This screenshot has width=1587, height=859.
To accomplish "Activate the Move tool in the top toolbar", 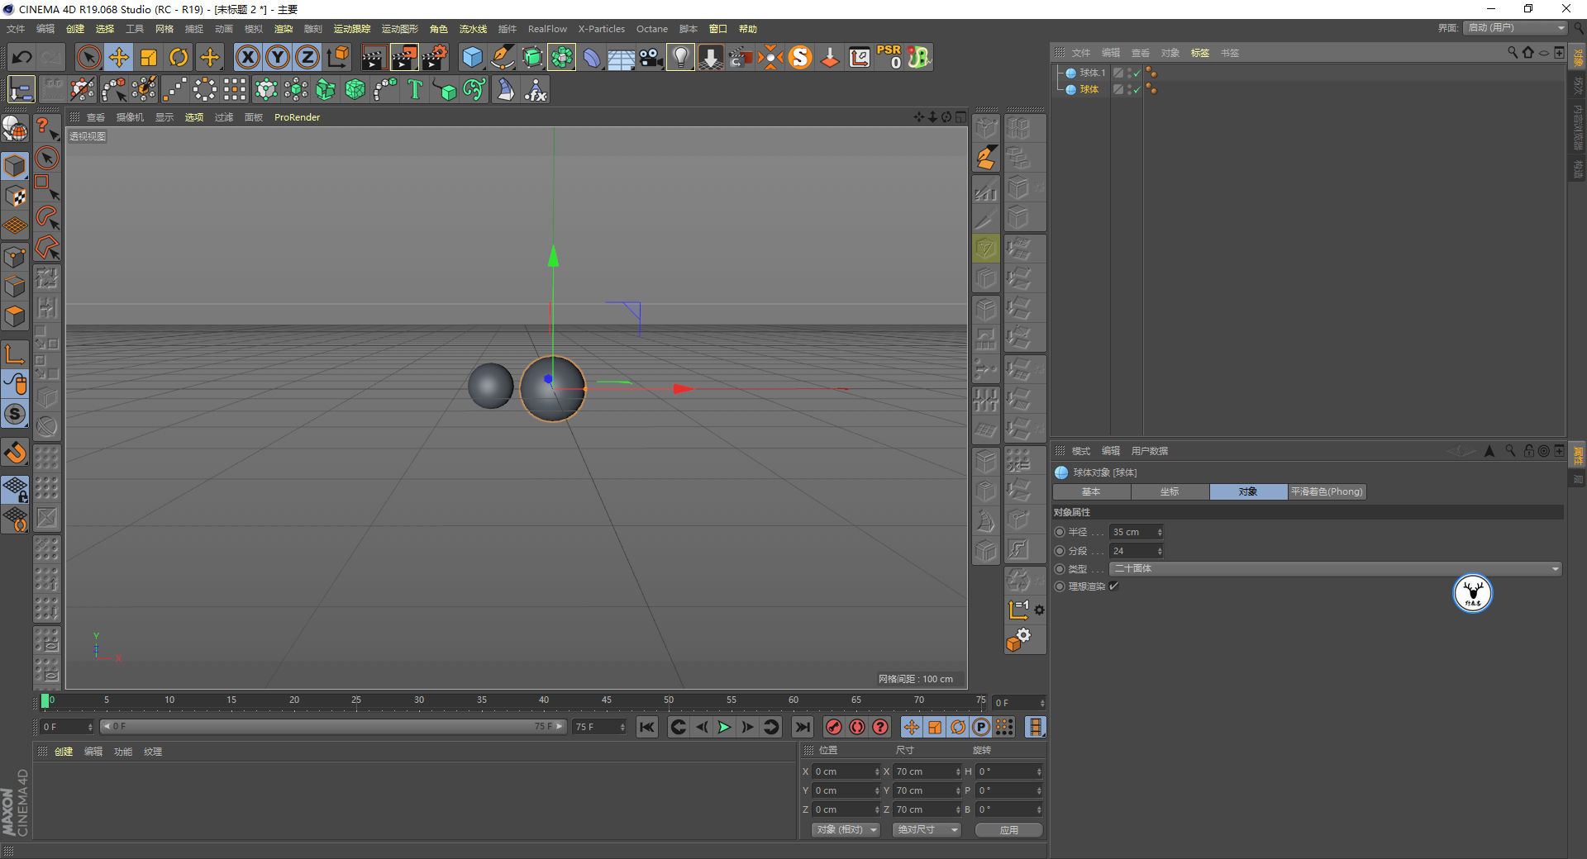I will [x=119, y=57].
